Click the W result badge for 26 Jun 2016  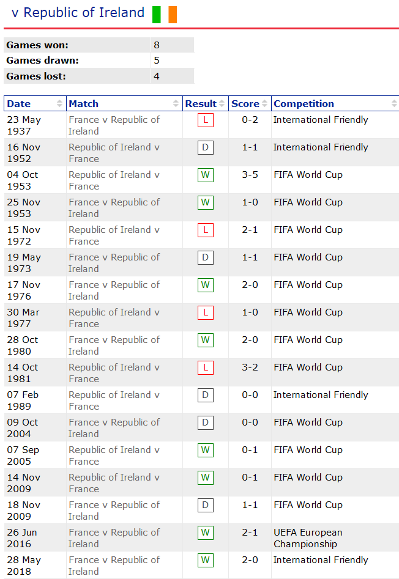(206, 533)
